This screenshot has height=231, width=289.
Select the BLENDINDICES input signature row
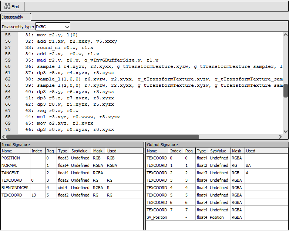click(x=72, y=188)
